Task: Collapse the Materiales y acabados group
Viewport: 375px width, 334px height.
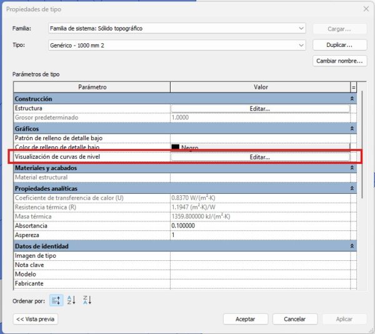Action: click(352, 167)
